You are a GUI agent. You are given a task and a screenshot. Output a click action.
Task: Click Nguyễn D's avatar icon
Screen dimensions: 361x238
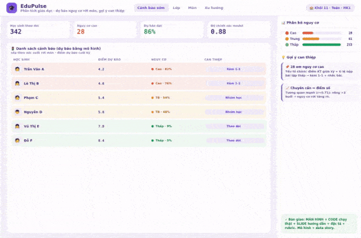point(17,112)
